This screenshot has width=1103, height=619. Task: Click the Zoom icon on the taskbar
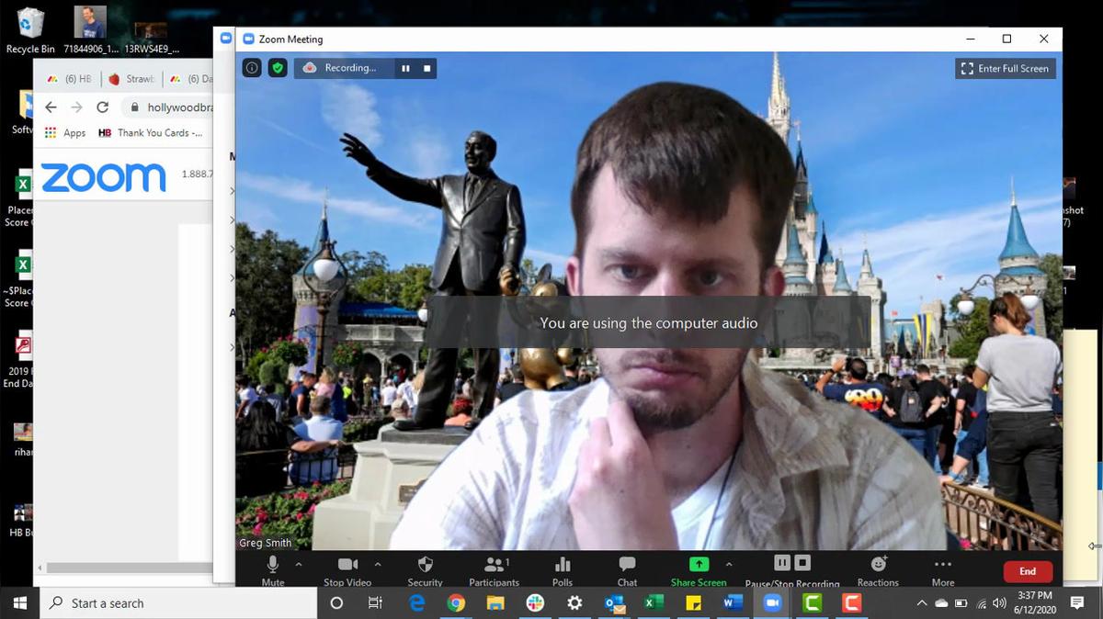(772, 603)
